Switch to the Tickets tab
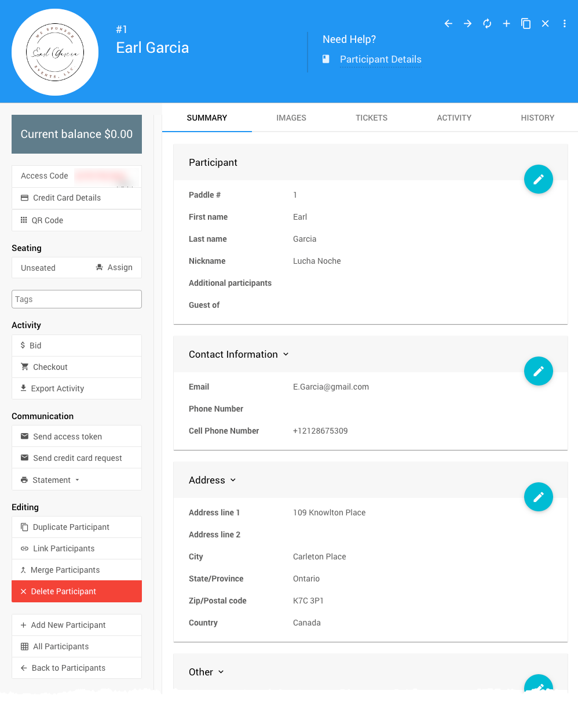 [371, 118]
